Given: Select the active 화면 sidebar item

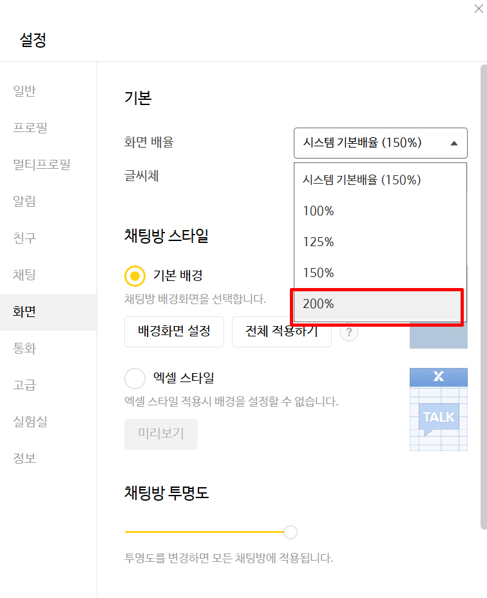Looking at the screenshot, I should pos(48,312).
